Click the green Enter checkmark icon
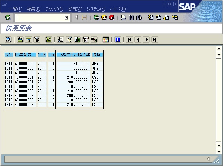The width and height of the screenshot is (223, 166). (x=8, y=17)
